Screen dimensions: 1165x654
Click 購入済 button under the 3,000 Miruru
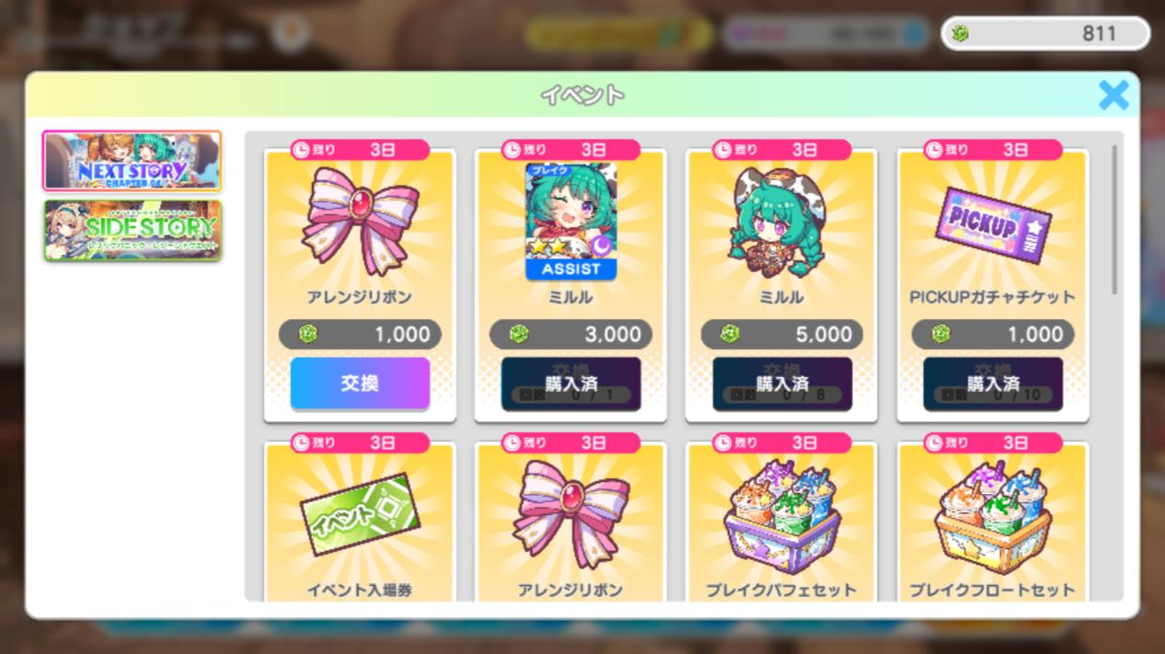click(571, 384)
